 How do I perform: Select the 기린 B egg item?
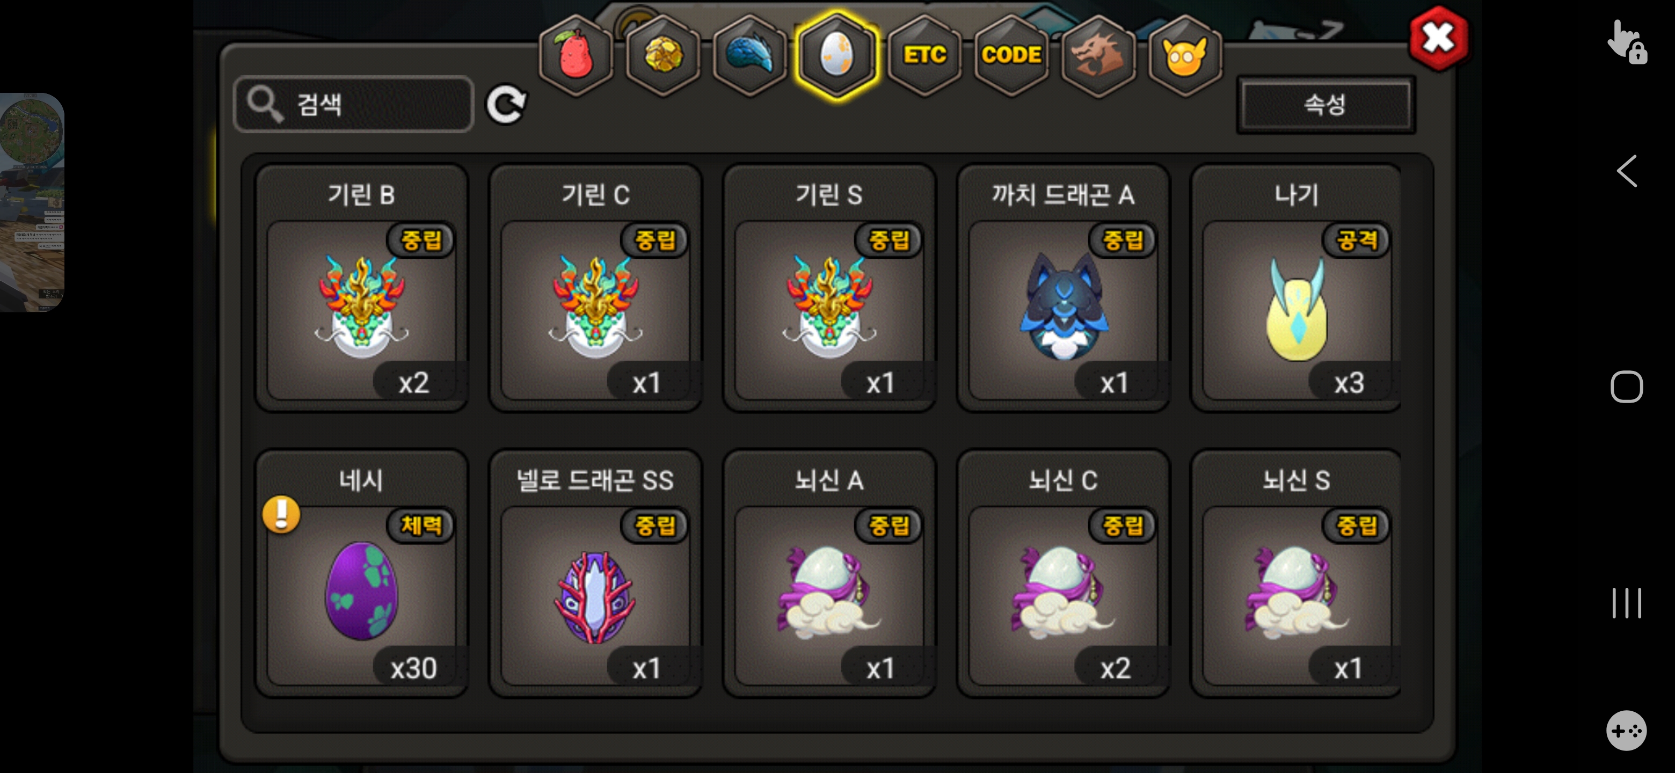pyautogui.click(x=361, y=287)
